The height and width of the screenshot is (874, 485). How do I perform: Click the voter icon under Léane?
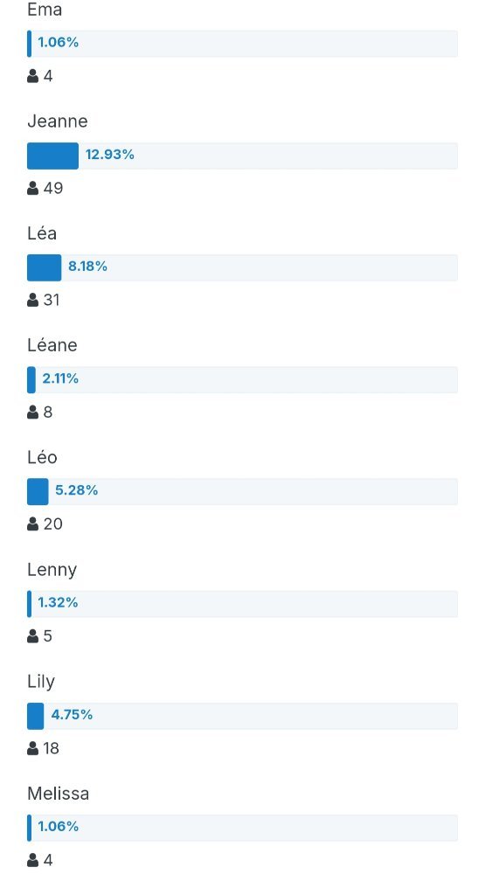(33, 413)
